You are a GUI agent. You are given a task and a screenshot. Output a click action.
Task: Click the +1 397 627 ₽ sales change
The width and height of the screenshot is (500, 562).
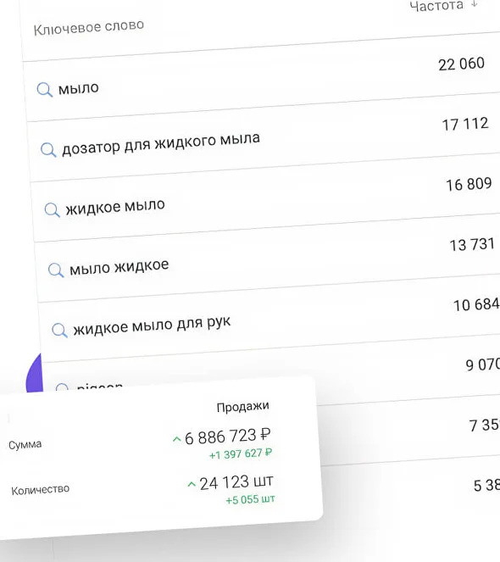coord(241,454)
